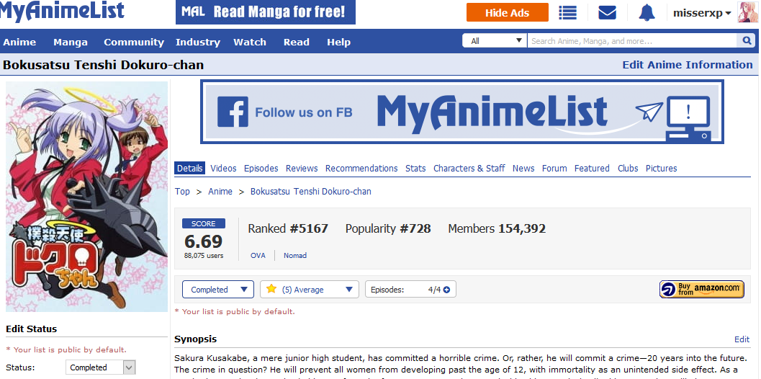Click the Buy from Amazon badge
This screenshot has width=761, height=379.
tap(702, 289)
